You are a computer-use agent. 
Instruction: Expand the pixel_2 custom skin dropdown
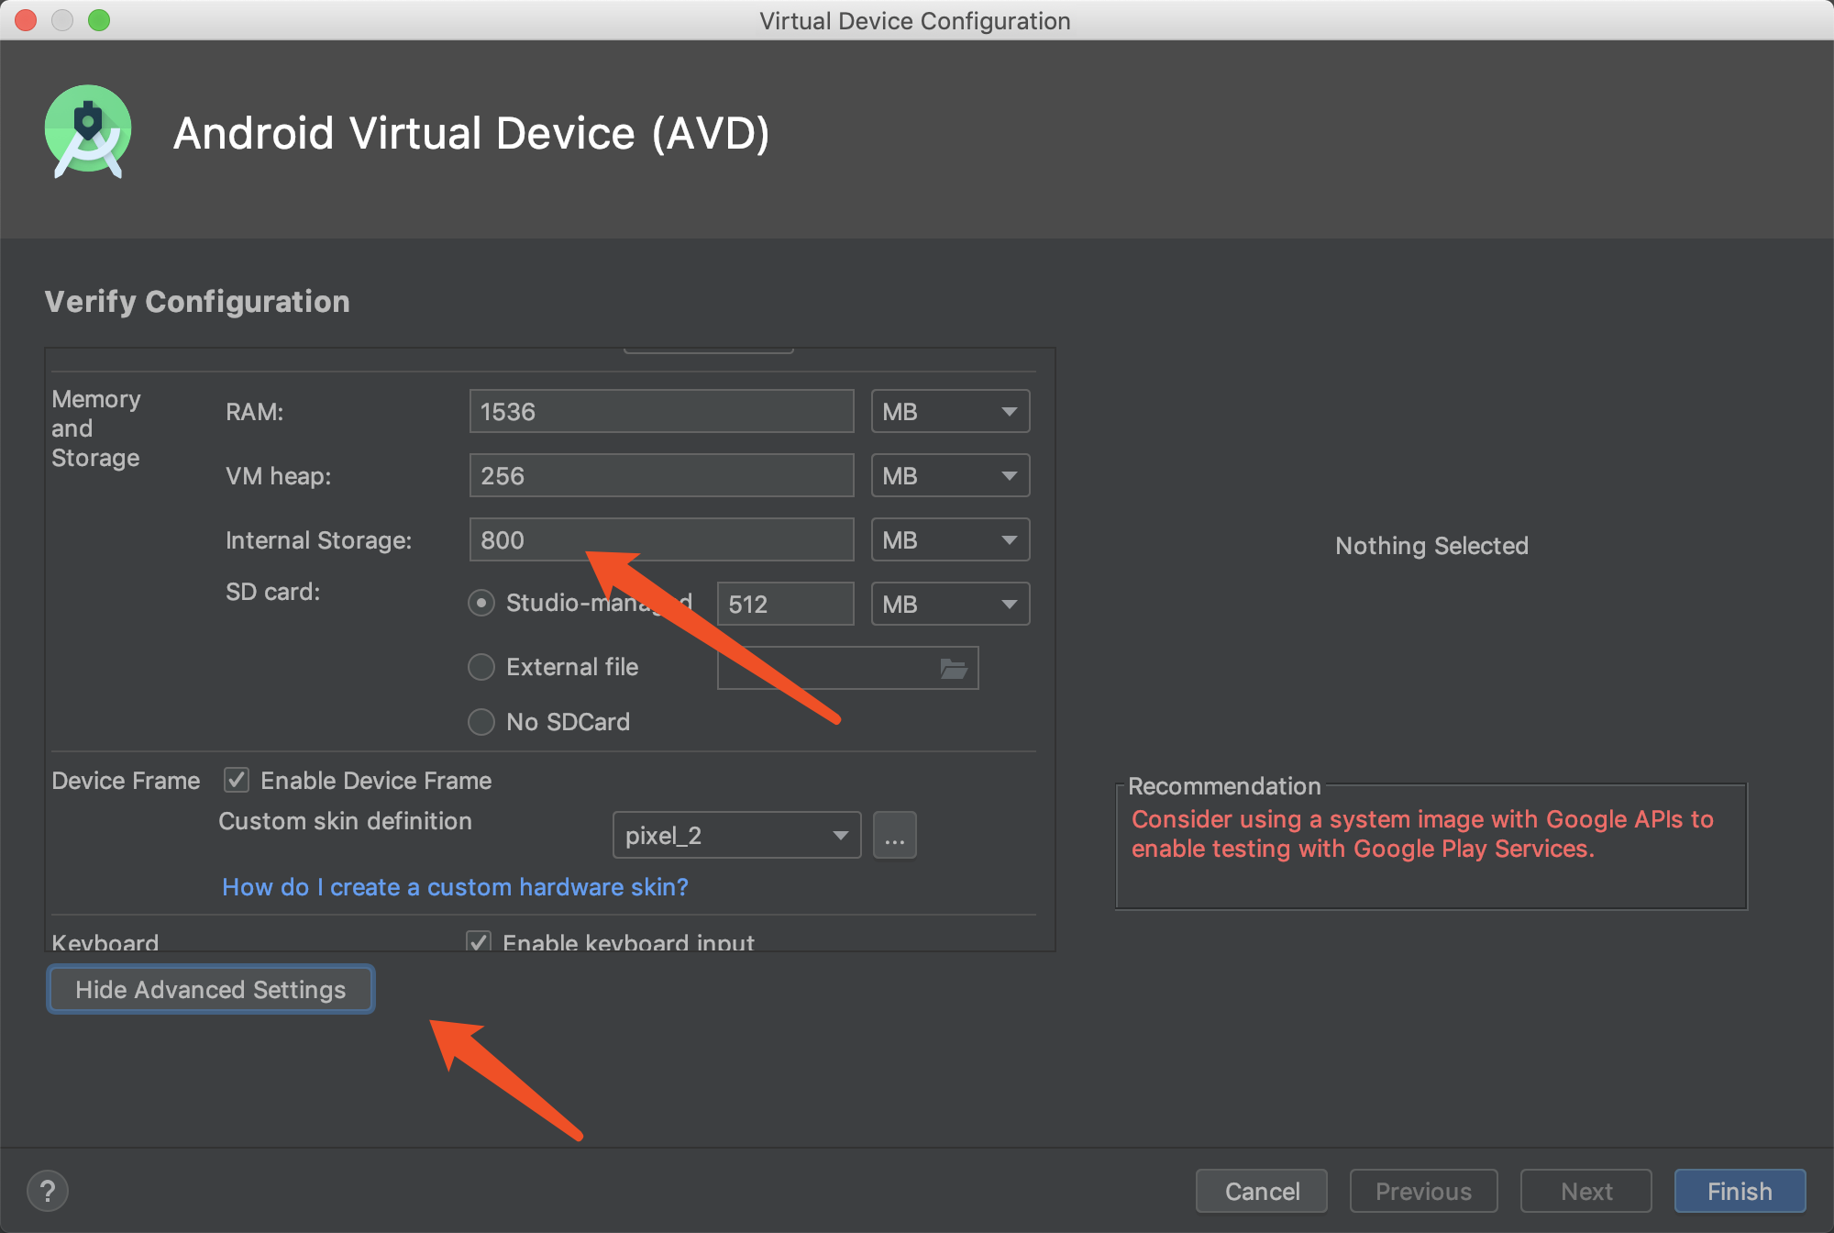click(x=736, y=836)
